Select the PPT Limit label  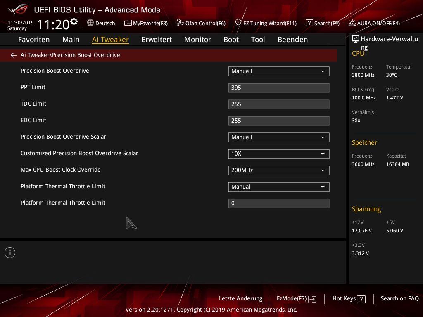33,87
